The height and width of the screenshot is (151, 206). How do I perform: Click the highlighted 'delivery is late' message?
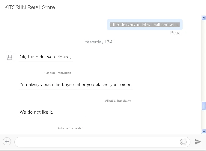click(145, 25)
